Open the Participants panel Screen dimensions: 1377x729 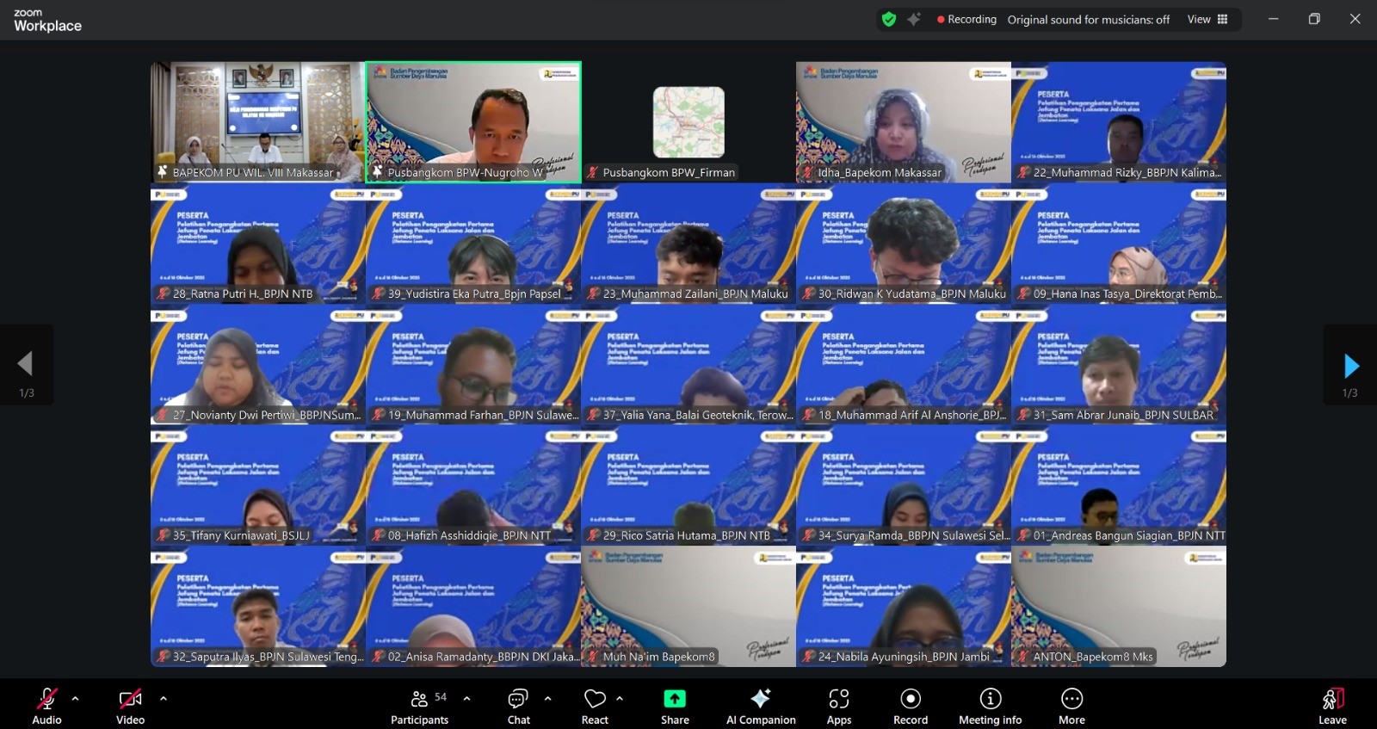click(x=419, y=706)
